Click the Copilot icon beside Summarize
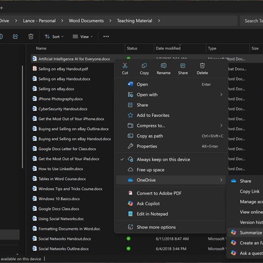 click(234, 232)
